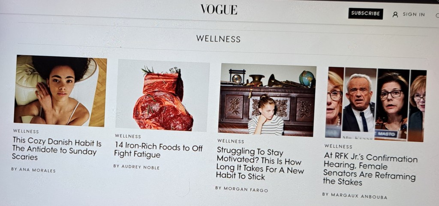The width and height of the screenshot is (439, 206).
Task: View author Ana Morales byline
Action: (x=33, y=170)
